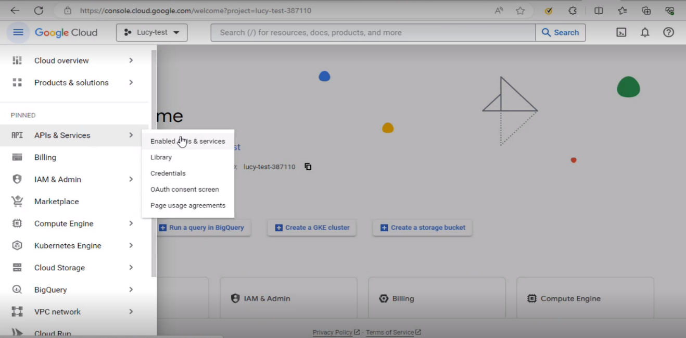Expand the Cloud overview submenu chevron
This screenshot has height=338, width=686.
pos(131,60)
